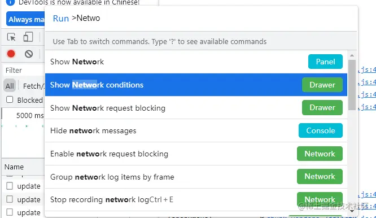Image resolution: width=376 pixels, height=218 pixels.
Task: Check the first update row checkbox
Action: pos(10,186)
